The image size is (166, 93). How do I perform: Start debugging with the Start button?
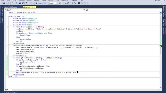39,3
